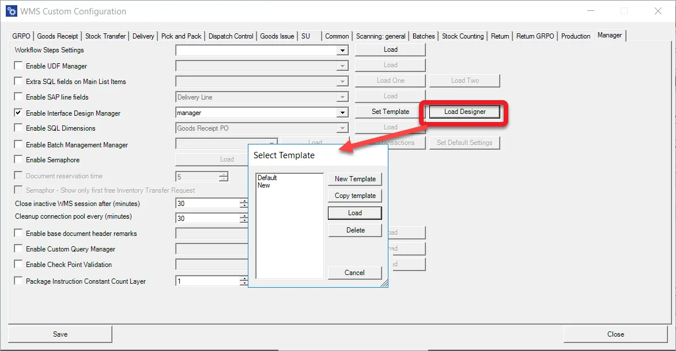Uncheck Enable Interface Design Manager
This screenshot has height=351, width=676.
coord(18,113)
